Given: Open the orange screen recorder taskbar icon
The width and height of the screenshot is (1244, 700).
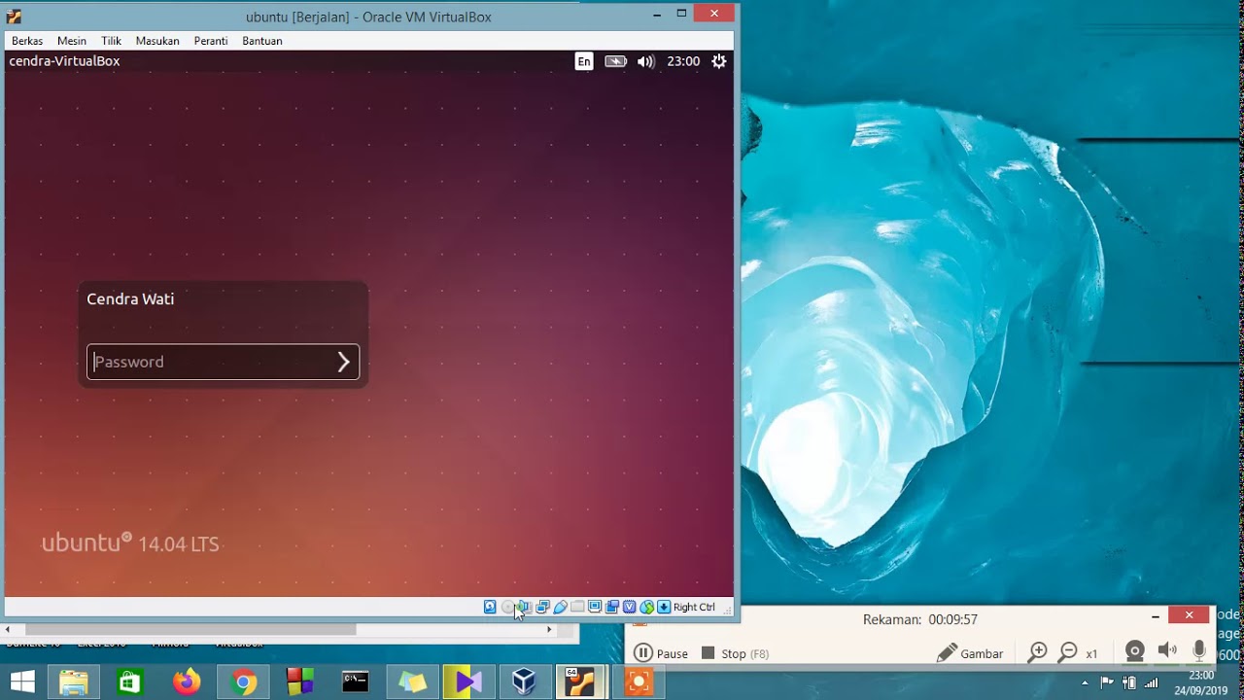Looking at the screenshot, I should (639, 682).
